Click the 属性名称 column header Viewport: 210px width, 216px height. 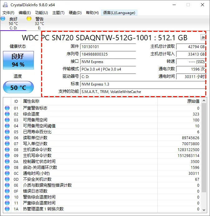pyautogui.click(x=89, y=101)
